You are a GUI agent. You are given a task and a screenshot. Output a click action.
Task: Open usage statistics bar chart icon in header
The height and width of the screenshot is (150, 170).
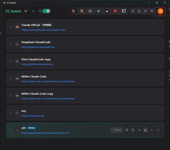[34, 11]
